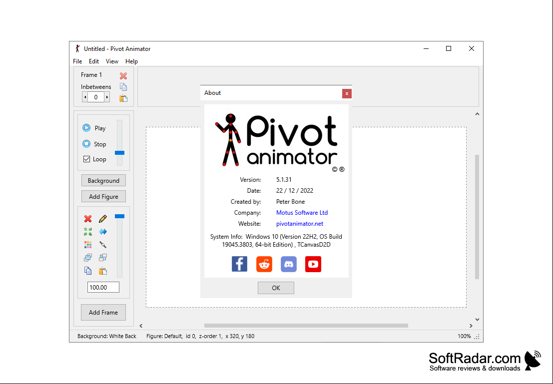The width and height of the screenshot is (553, 384).
Task: Bring figure to front icon
Action: pyautogui.click(x=88, y=258)
